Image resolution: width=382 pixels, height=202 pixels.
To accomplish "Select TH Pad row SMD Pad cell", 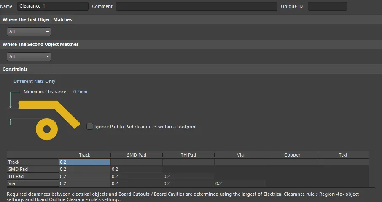I will (137, 176).
